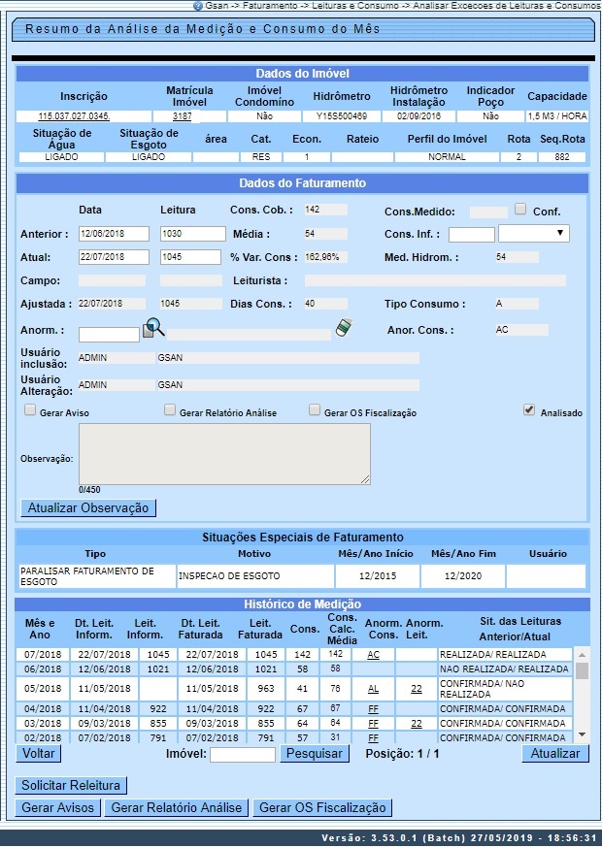Check the Gerar Relatório Análise checkbox
This screenshot has height=848, width=602.
tap(170, 410)
